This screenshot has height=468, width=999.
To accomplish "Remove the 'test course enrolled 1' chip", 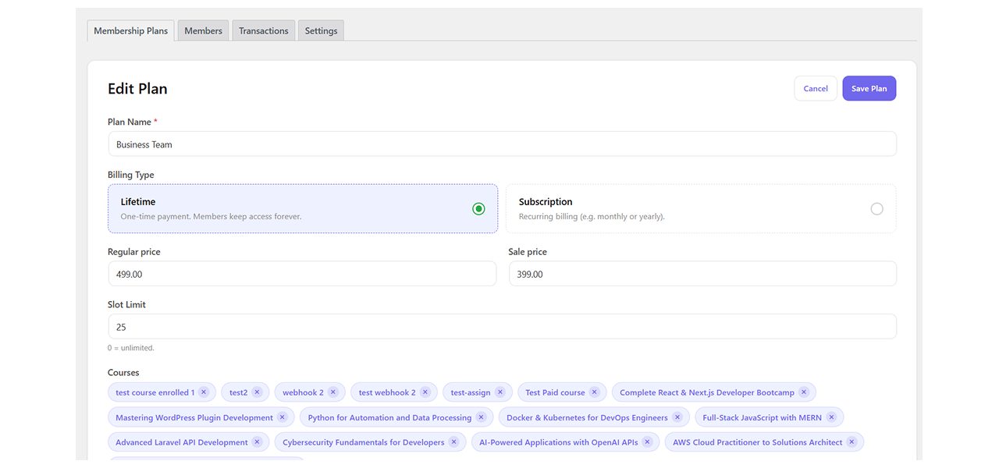I will click(204, 392).
